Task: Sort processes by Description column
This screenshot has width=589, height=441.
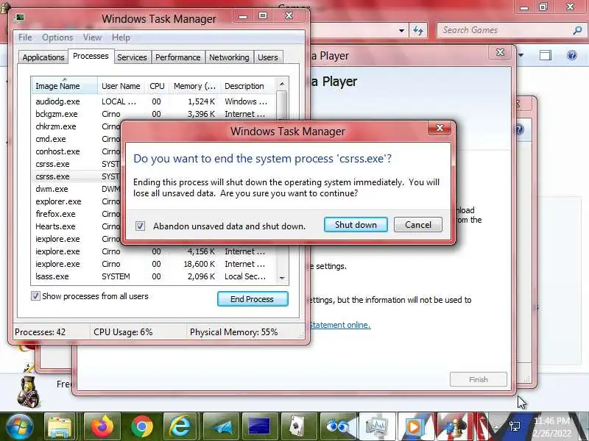Action: click(x=248, y=86)
